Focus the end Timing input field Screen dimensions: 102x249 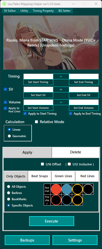[x=84, y=77]
